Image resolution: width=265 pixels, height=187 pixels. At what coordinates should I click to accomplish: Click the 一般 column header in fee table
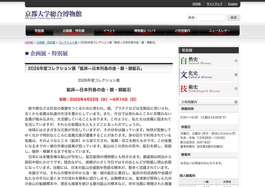206,182
